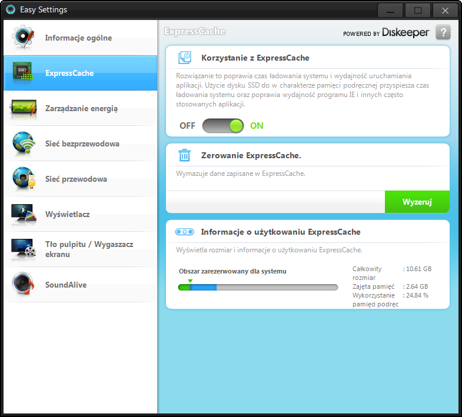Open help with the question mark icon
The height and width of the screenshot is (417, 462).
tap(443, 32)
